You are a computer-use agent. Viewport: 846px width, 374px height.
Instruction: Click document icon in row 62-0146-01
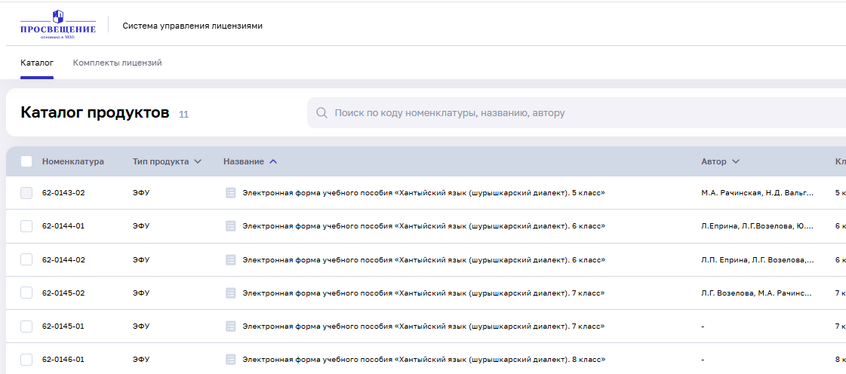231,360
